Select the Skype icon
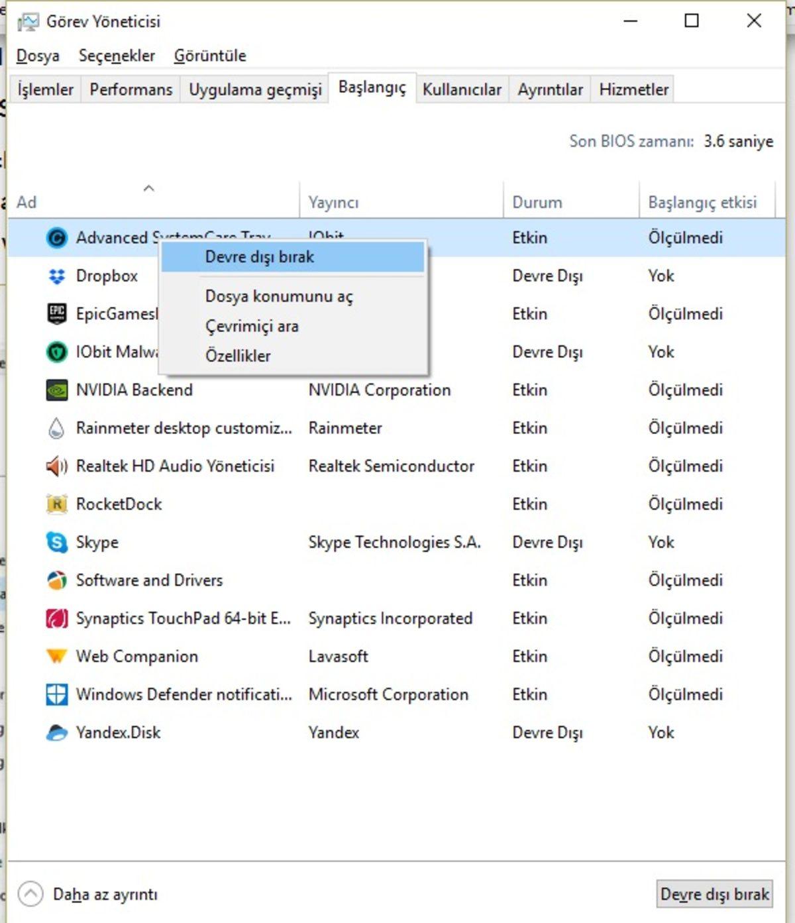795x923 pixels. [x=56, y=542]
